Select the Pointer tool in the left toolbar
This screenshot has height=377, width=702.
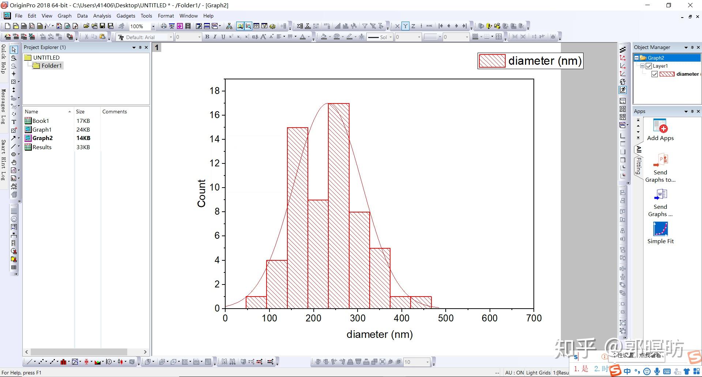(x=14, y=50)
